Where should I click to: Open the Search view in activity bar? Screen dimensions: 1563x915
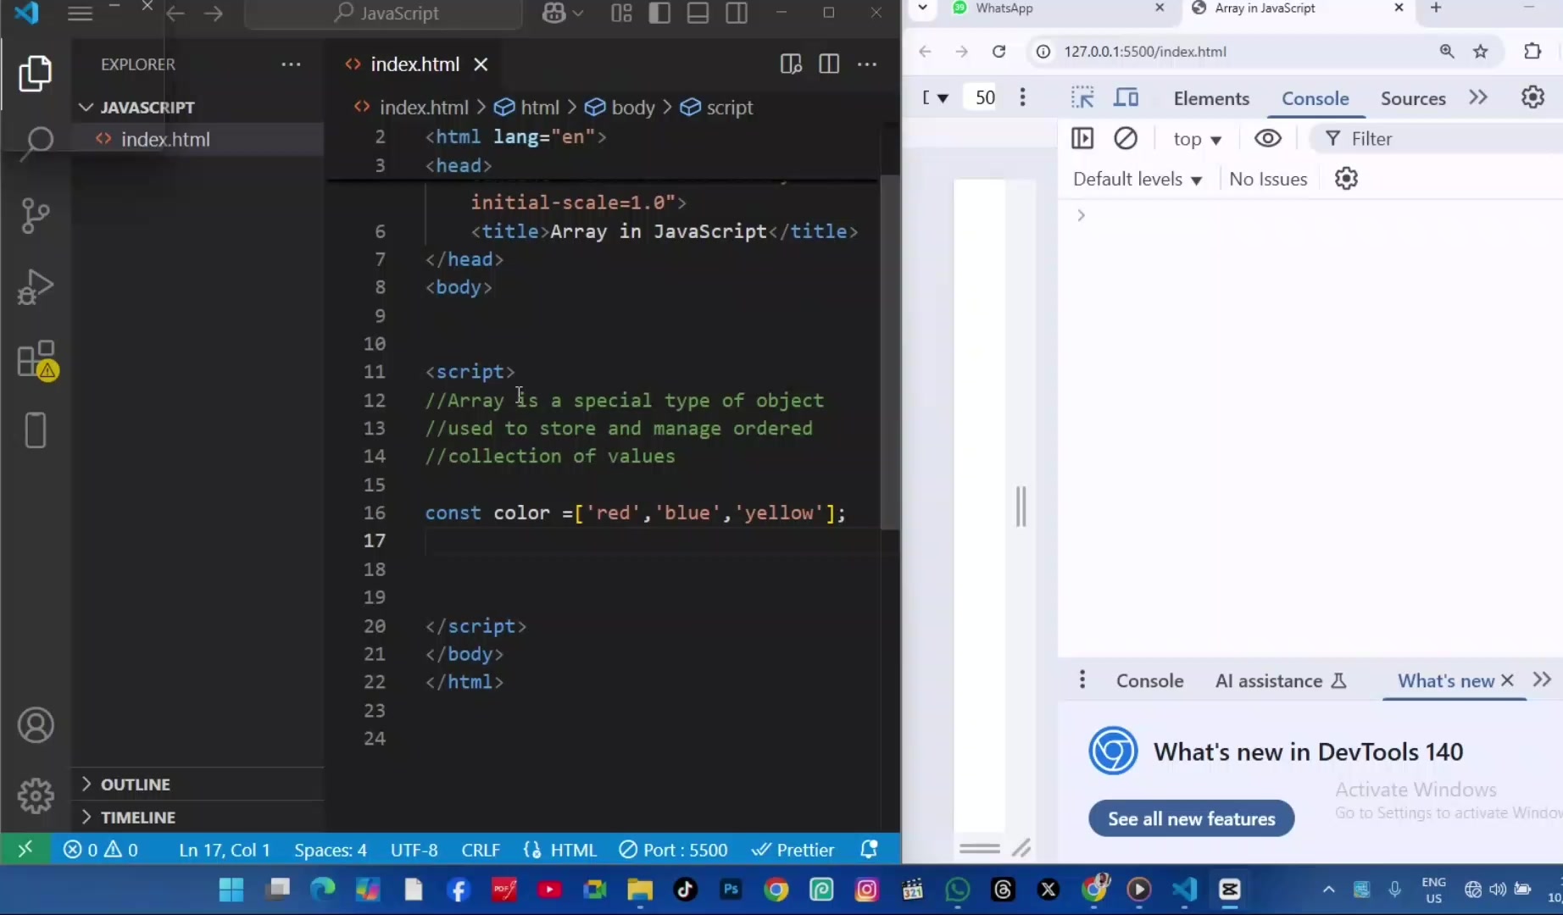[x=36, y=142]
